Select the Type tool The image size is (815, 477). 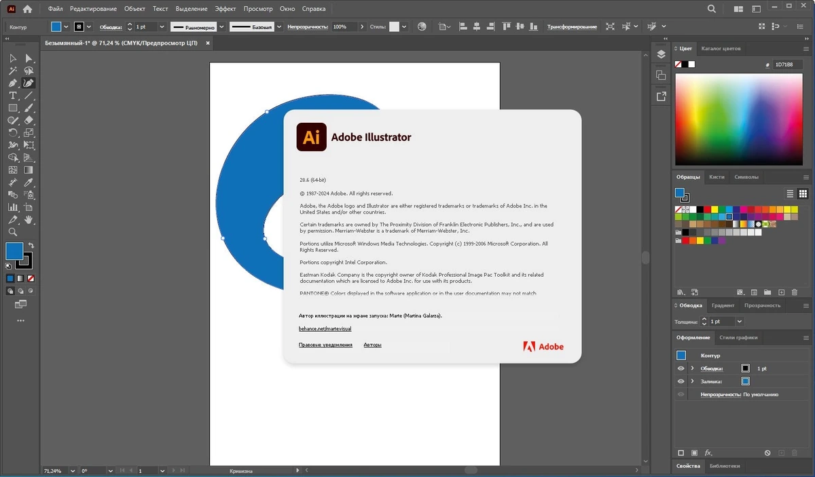13,96
